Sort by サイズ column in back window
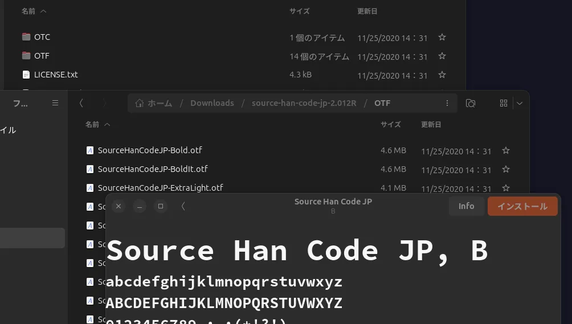572x324 pixels. click(300, 11)
